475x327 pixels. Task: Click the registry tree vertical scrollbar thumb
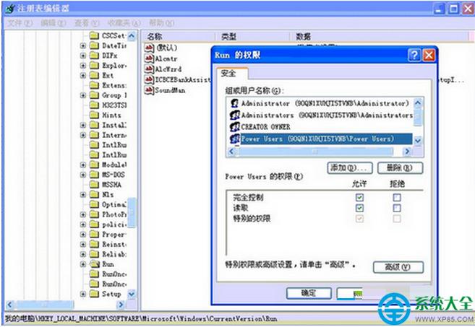click(132, 213)
